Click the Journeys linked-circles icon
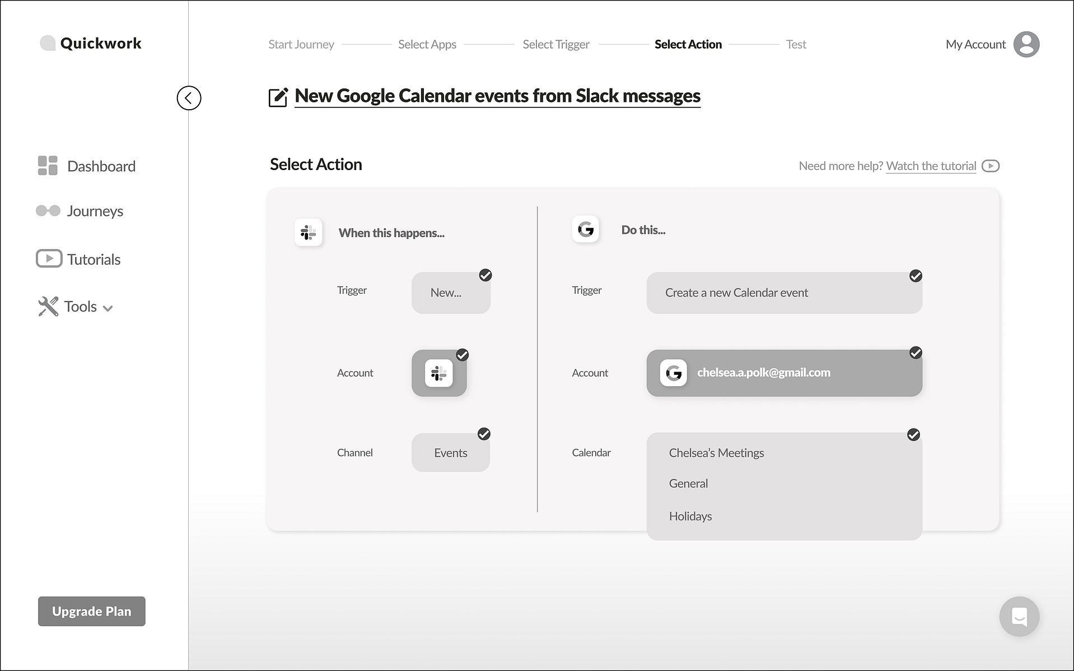 (48, 210)
